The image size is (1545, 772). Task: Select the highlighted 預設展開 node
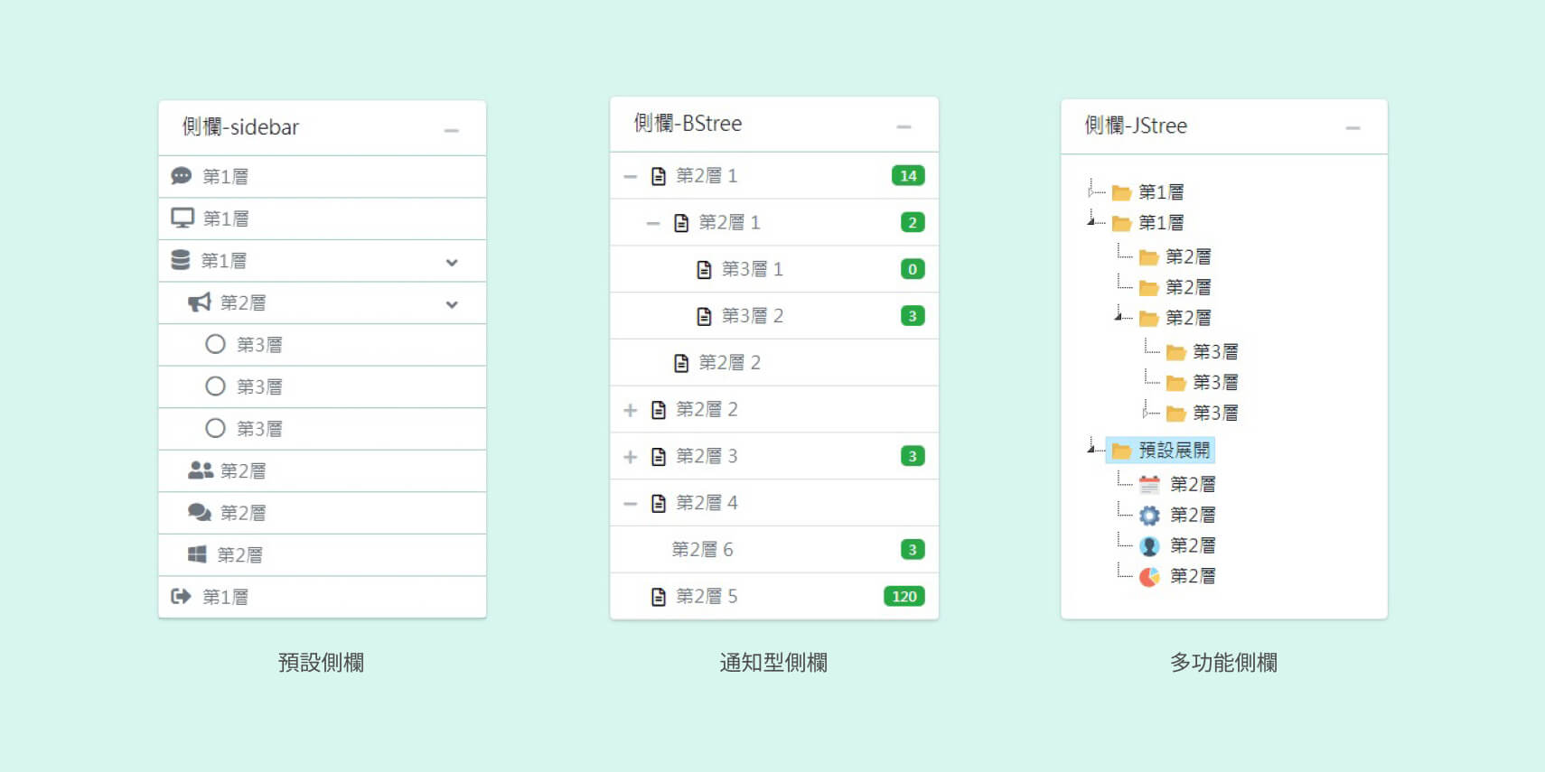[1161, 451]
